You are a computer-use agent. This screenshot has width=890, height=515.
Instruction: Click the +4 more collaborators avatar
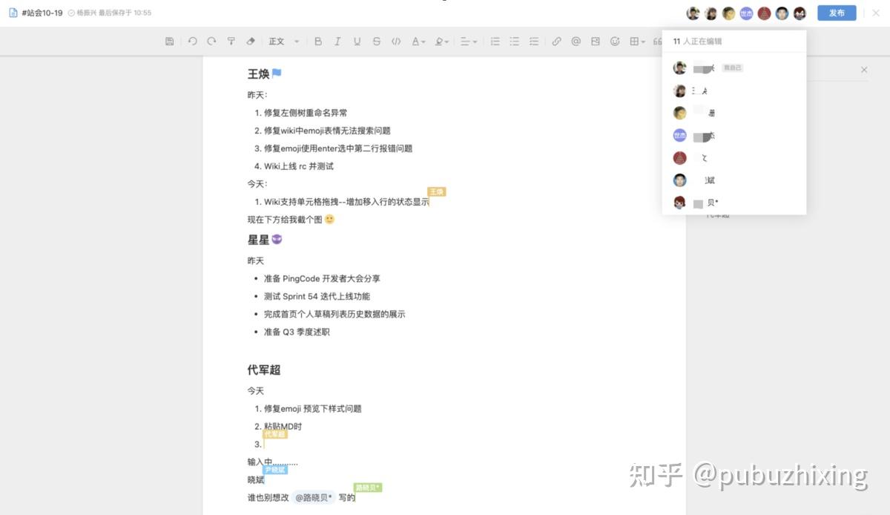[800, 13]
